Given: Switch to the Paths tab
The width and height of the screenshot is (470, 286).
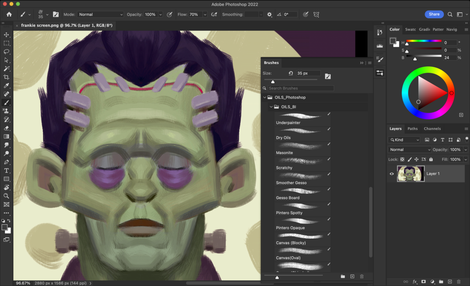Looking at the screenshot, I should pyautogui.click(x=412, y=128).
